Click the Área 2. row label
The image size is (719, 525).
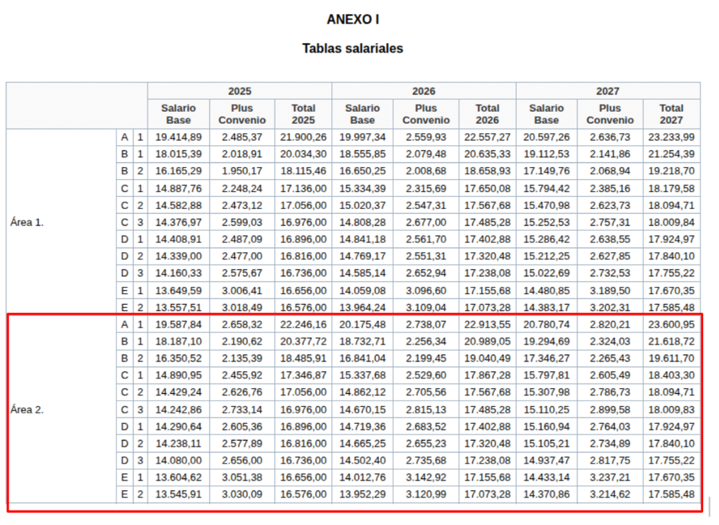(x=27, y=410)
